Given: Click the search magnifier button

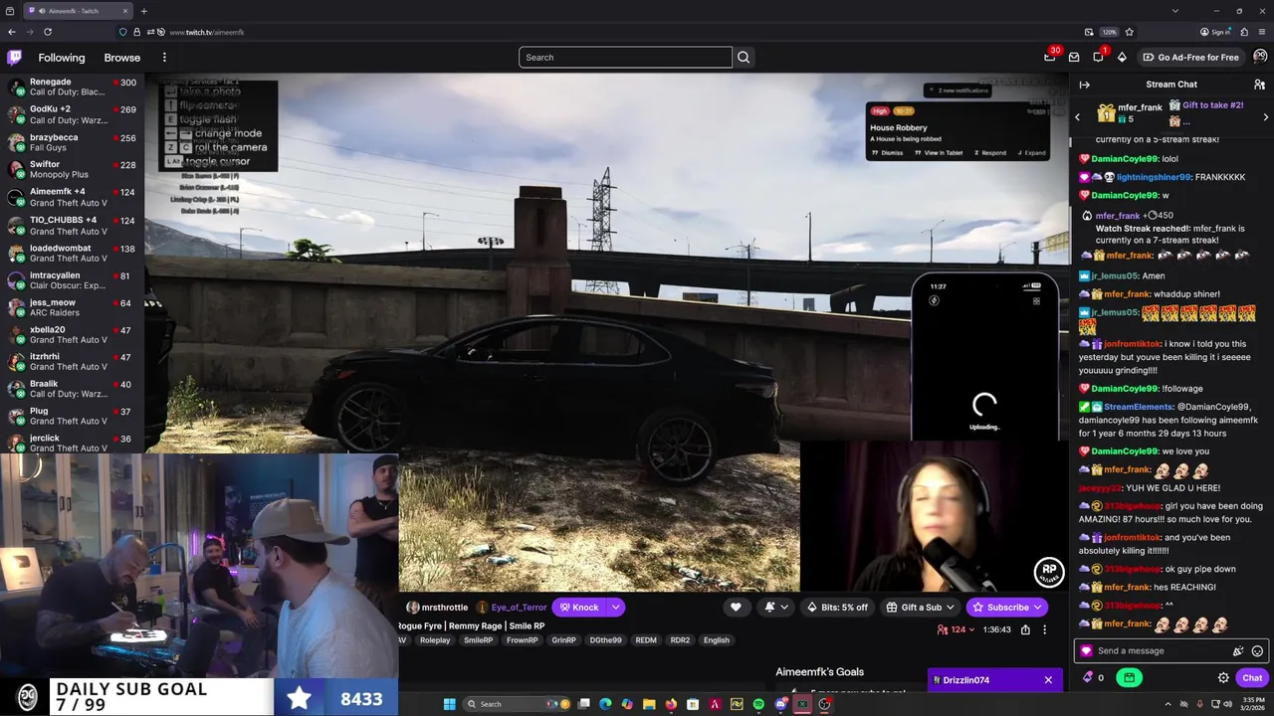Looking at the screenshot, I should click(743, 57).
